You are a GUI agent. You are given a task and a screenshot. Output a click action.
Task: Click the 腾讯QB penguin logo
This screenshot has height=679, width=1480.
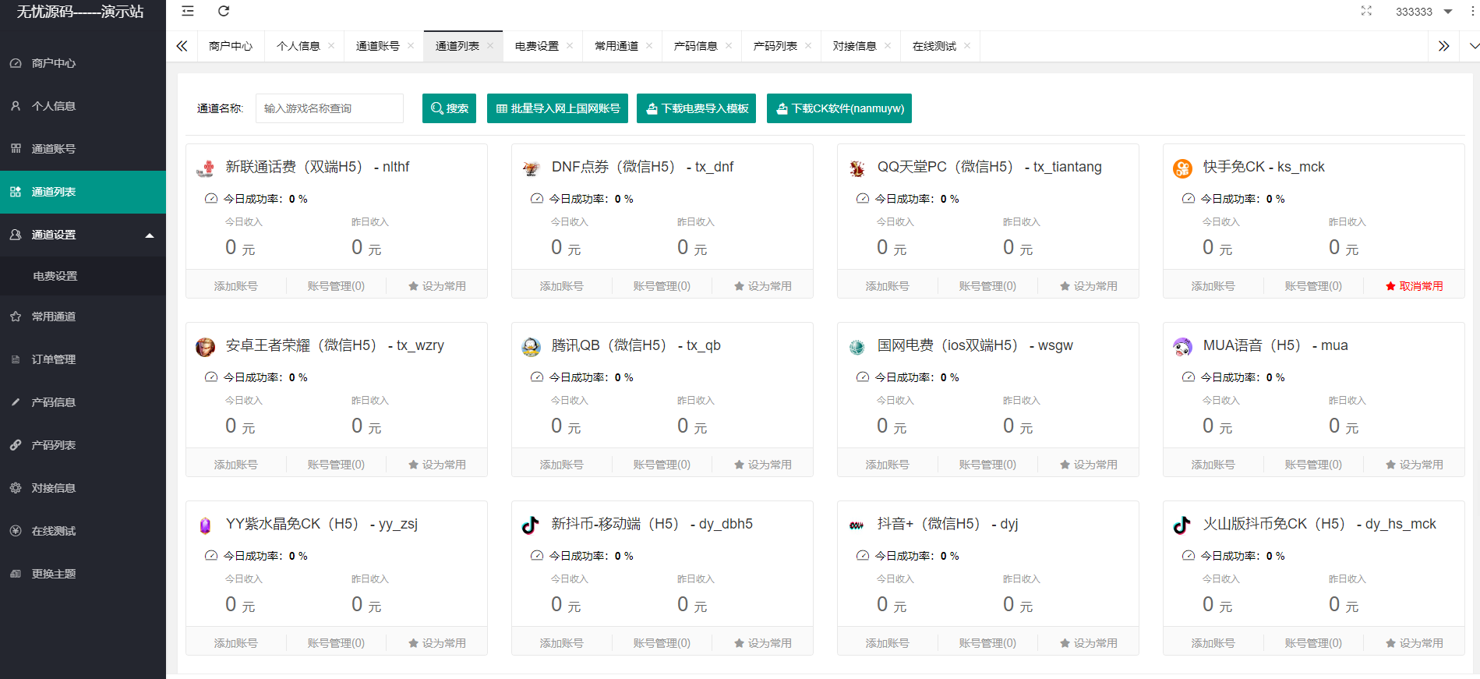coord(532,346)
